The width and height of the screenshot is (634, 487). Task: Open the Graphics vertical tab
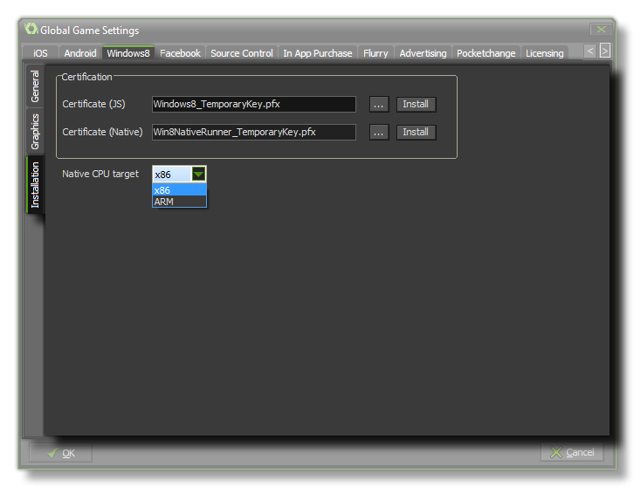[x=36, y=132]
